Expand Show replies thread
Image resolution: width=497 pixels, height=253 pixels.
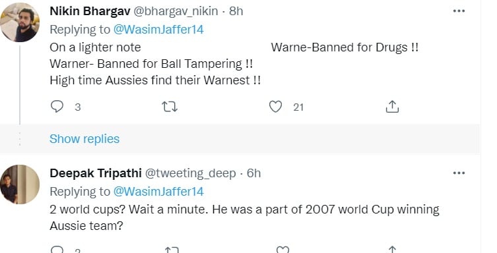pyautogui.click(x=84, y=139)
